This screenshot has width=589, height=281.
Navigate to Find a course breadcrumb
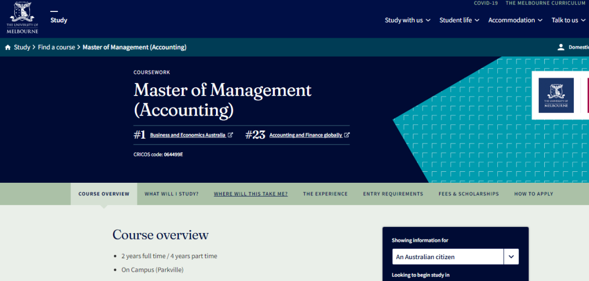click(56, 47)
